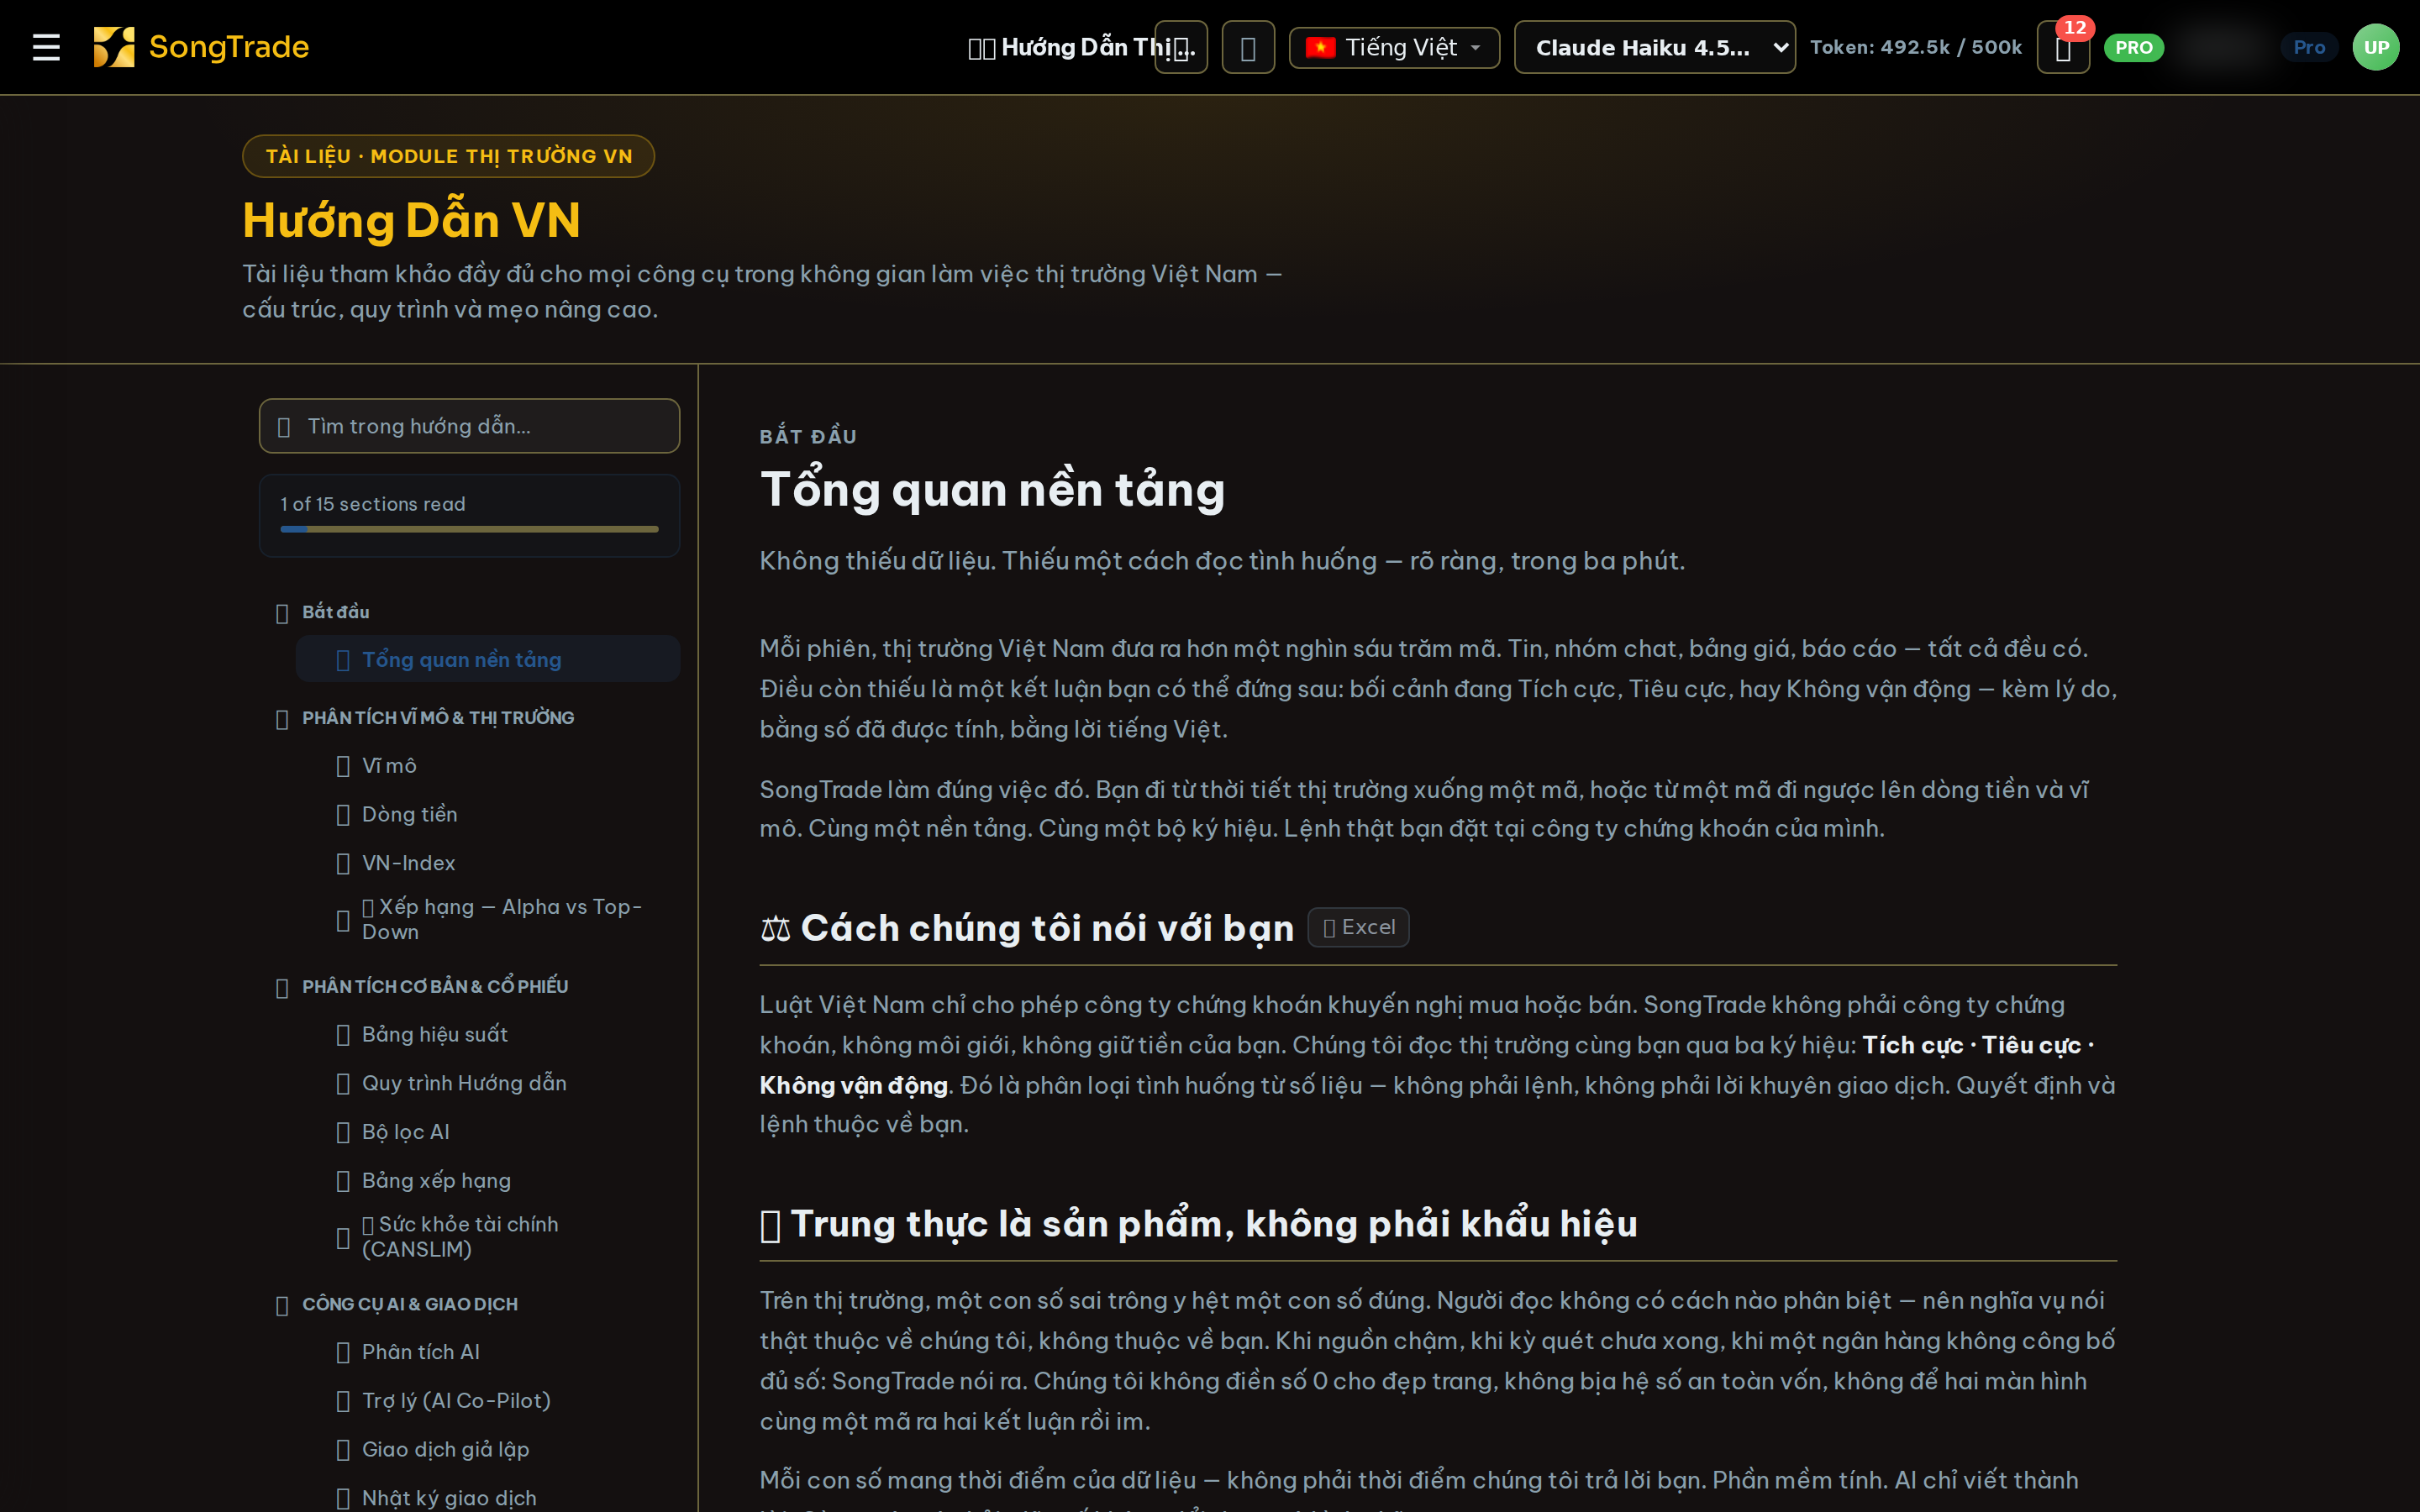Click the sections-read progress bar
Viewport: 2420px width, 1512px height.
pyautogui.click(x=469, y=529)
